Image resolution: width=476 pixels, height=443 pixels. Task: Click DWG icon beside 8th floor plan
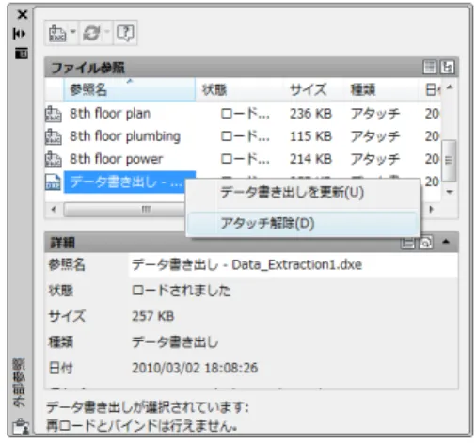coord(54,114)
